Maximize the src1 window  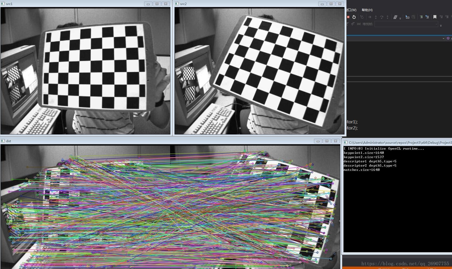pyautogui.click(x=157, y=4)
